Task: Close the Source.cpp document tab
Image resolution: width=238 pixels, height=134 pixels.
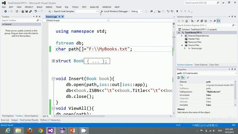Action: [62, 17]
